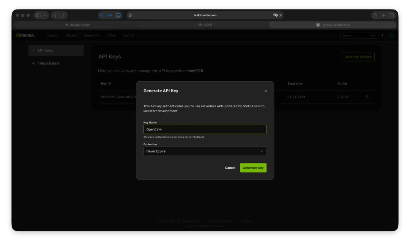
Task: Toggle the Safari sidebar icon
Action: [38, 15]
